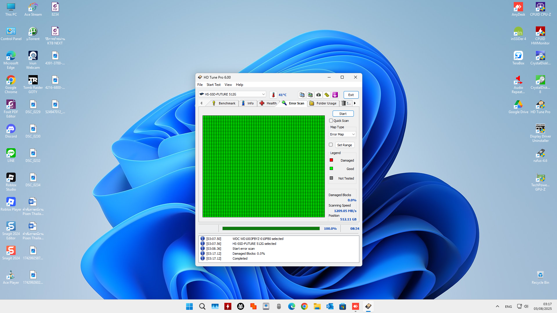Open Tomb Raider GOTY desktop icon

(33, 84)
